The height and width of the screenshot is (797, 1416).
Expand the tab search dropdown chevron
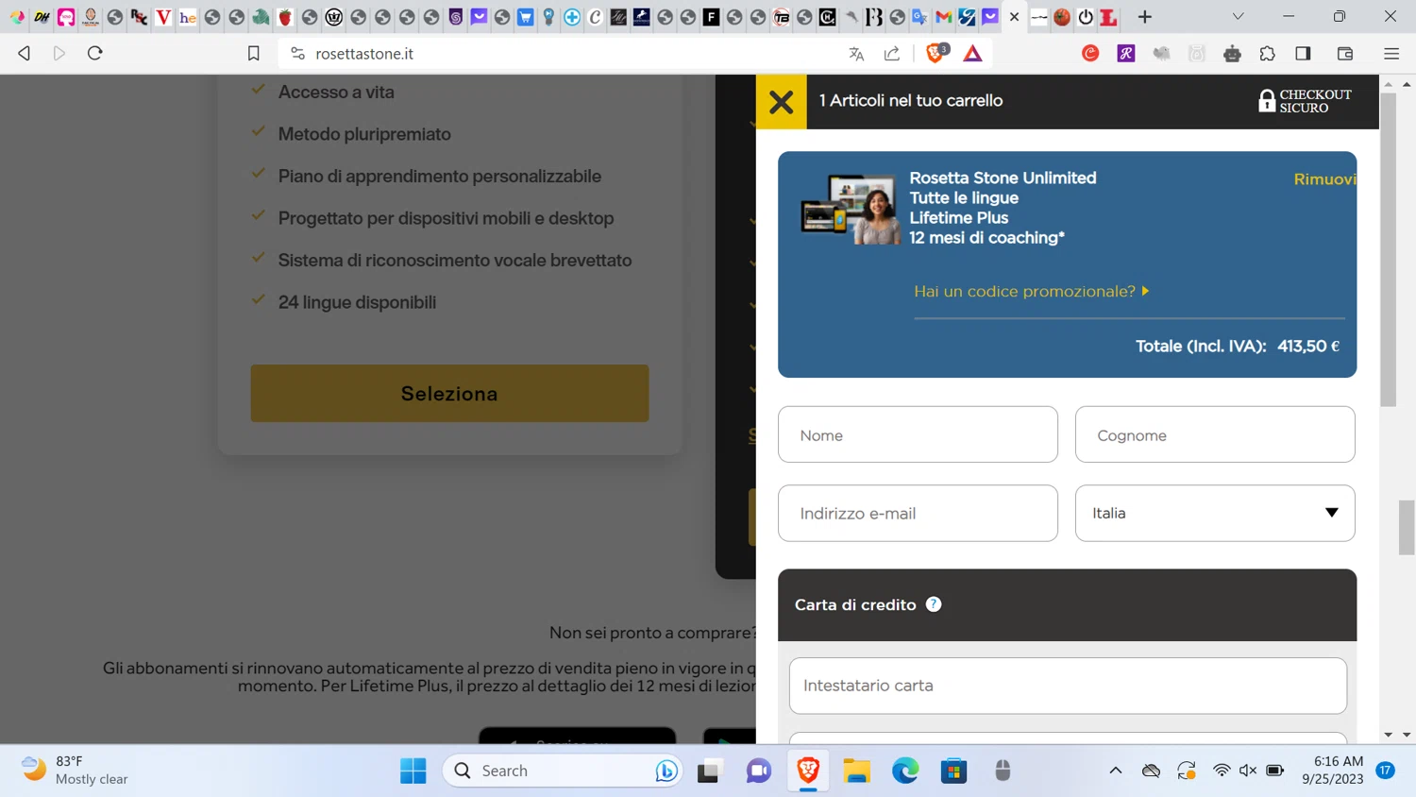point(1238,17)
